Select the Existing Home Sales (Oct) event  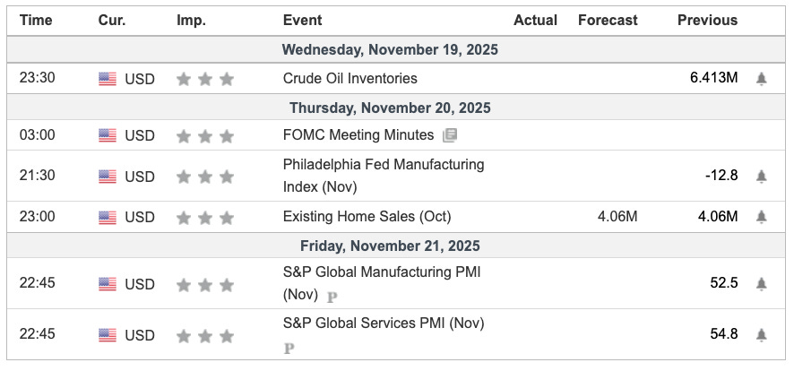coord(367,217)
